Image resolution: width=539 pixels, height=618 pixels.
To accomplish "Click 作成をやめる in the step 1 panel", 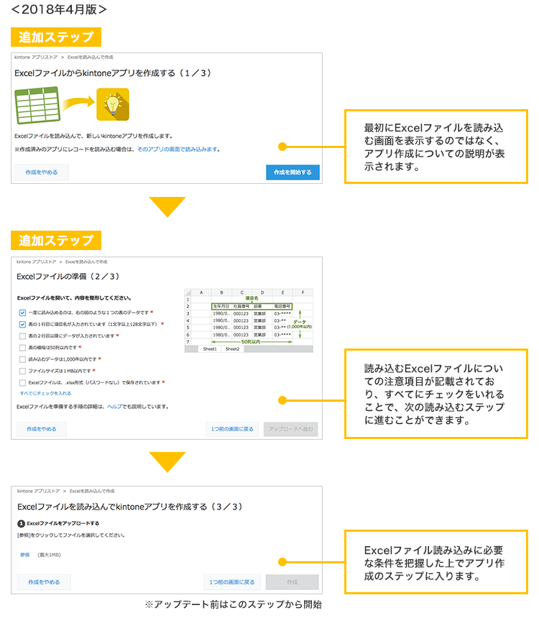I will point(42,172).
